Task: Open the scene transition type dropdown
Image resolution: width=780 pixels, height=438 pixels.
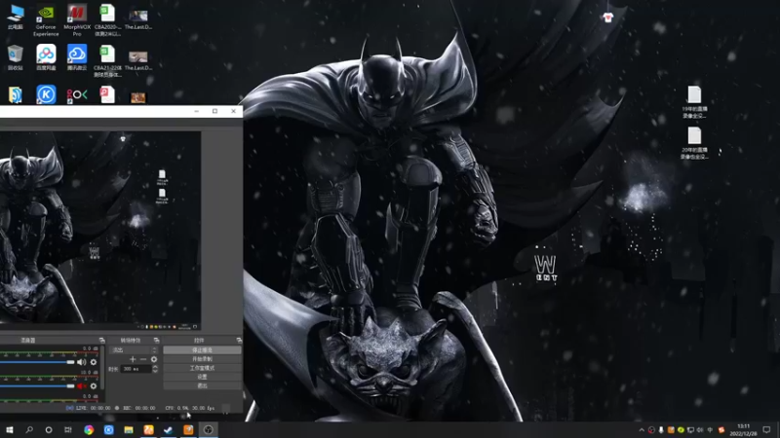Action: (x=134, y=350)
